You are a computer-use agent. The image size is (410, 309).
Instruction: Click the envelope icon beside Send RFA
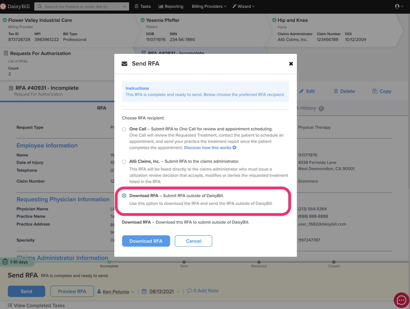tap(125, 64)
